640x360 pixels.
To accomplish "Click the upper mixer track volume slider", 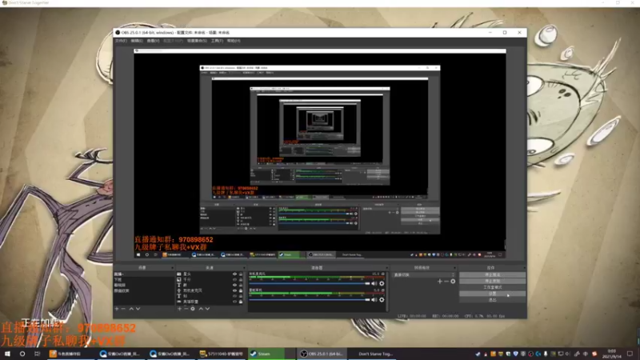I will click(309, 283).
